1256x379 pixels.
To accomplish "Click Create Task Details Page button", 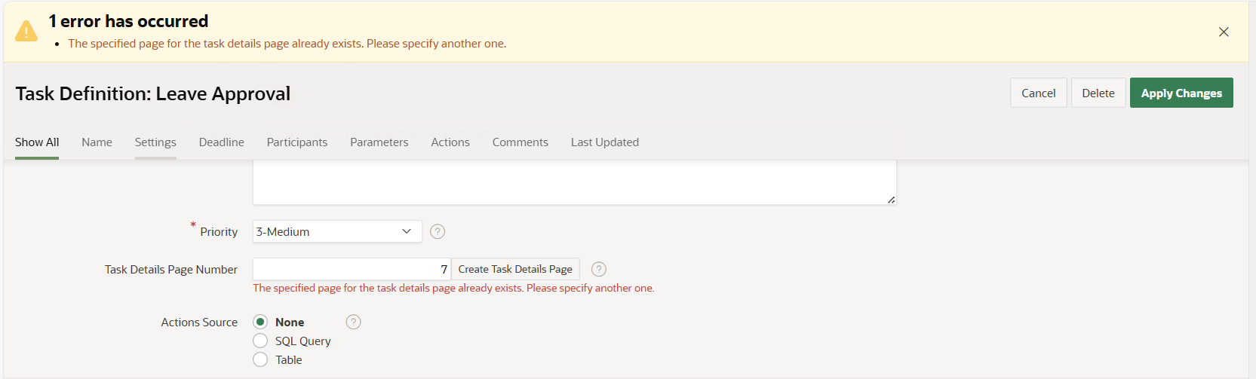I will [515, 270].
